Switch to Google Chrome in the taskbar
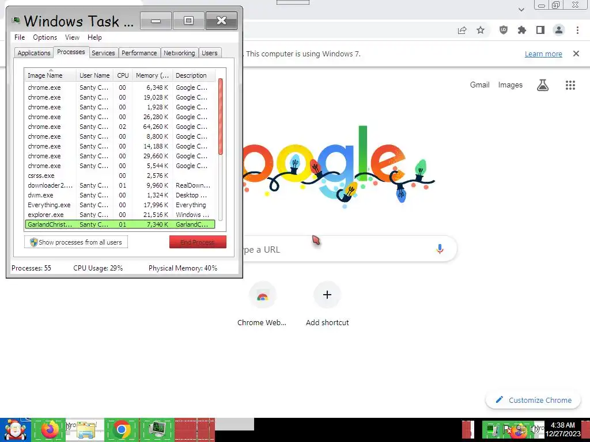The width and height of the screenshot is (590, 442). [x=122, y=429]
